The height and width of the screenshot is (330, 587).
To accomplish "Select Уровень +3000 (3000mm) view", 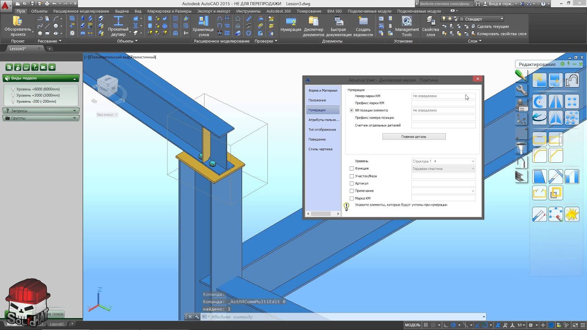I will [38, 95].
